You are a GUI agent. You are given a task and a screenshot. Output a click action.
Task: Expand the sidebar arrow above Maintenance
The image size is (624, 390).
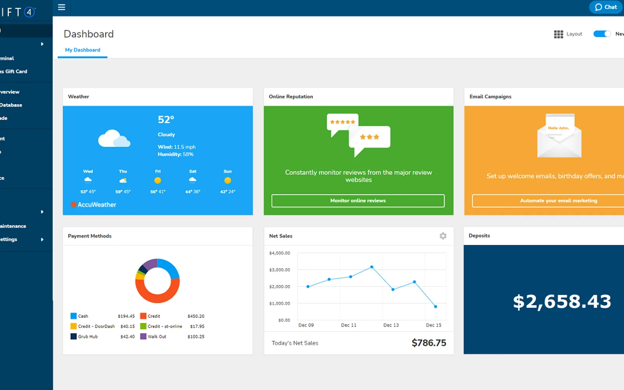[42, 212]
